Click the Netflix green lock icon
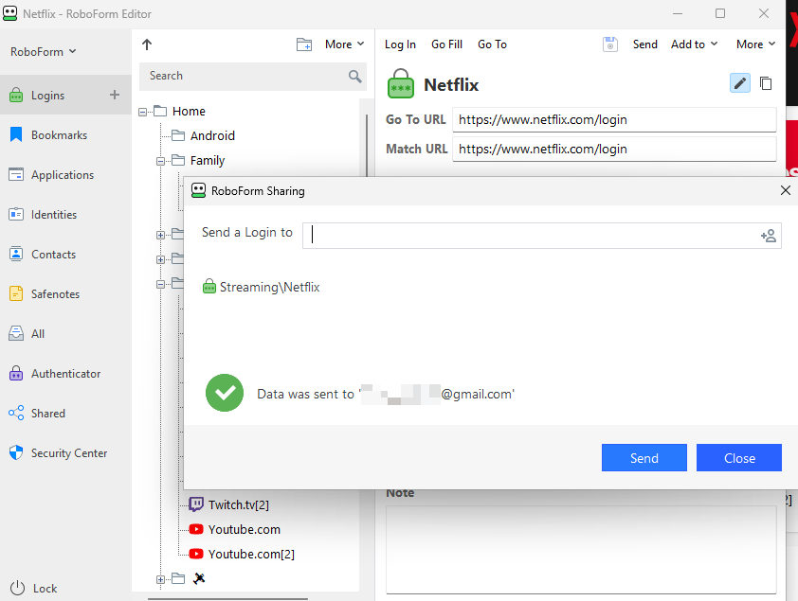This screenshot has width=798, height=601. pos(401,83)
